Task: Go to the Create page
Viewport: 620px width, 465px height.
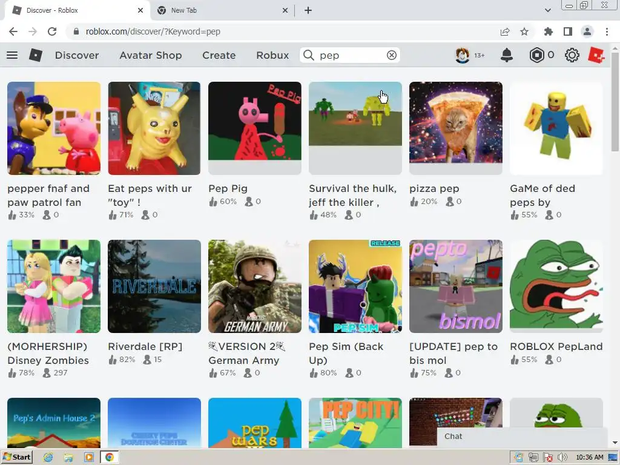Action: point(219,55)
